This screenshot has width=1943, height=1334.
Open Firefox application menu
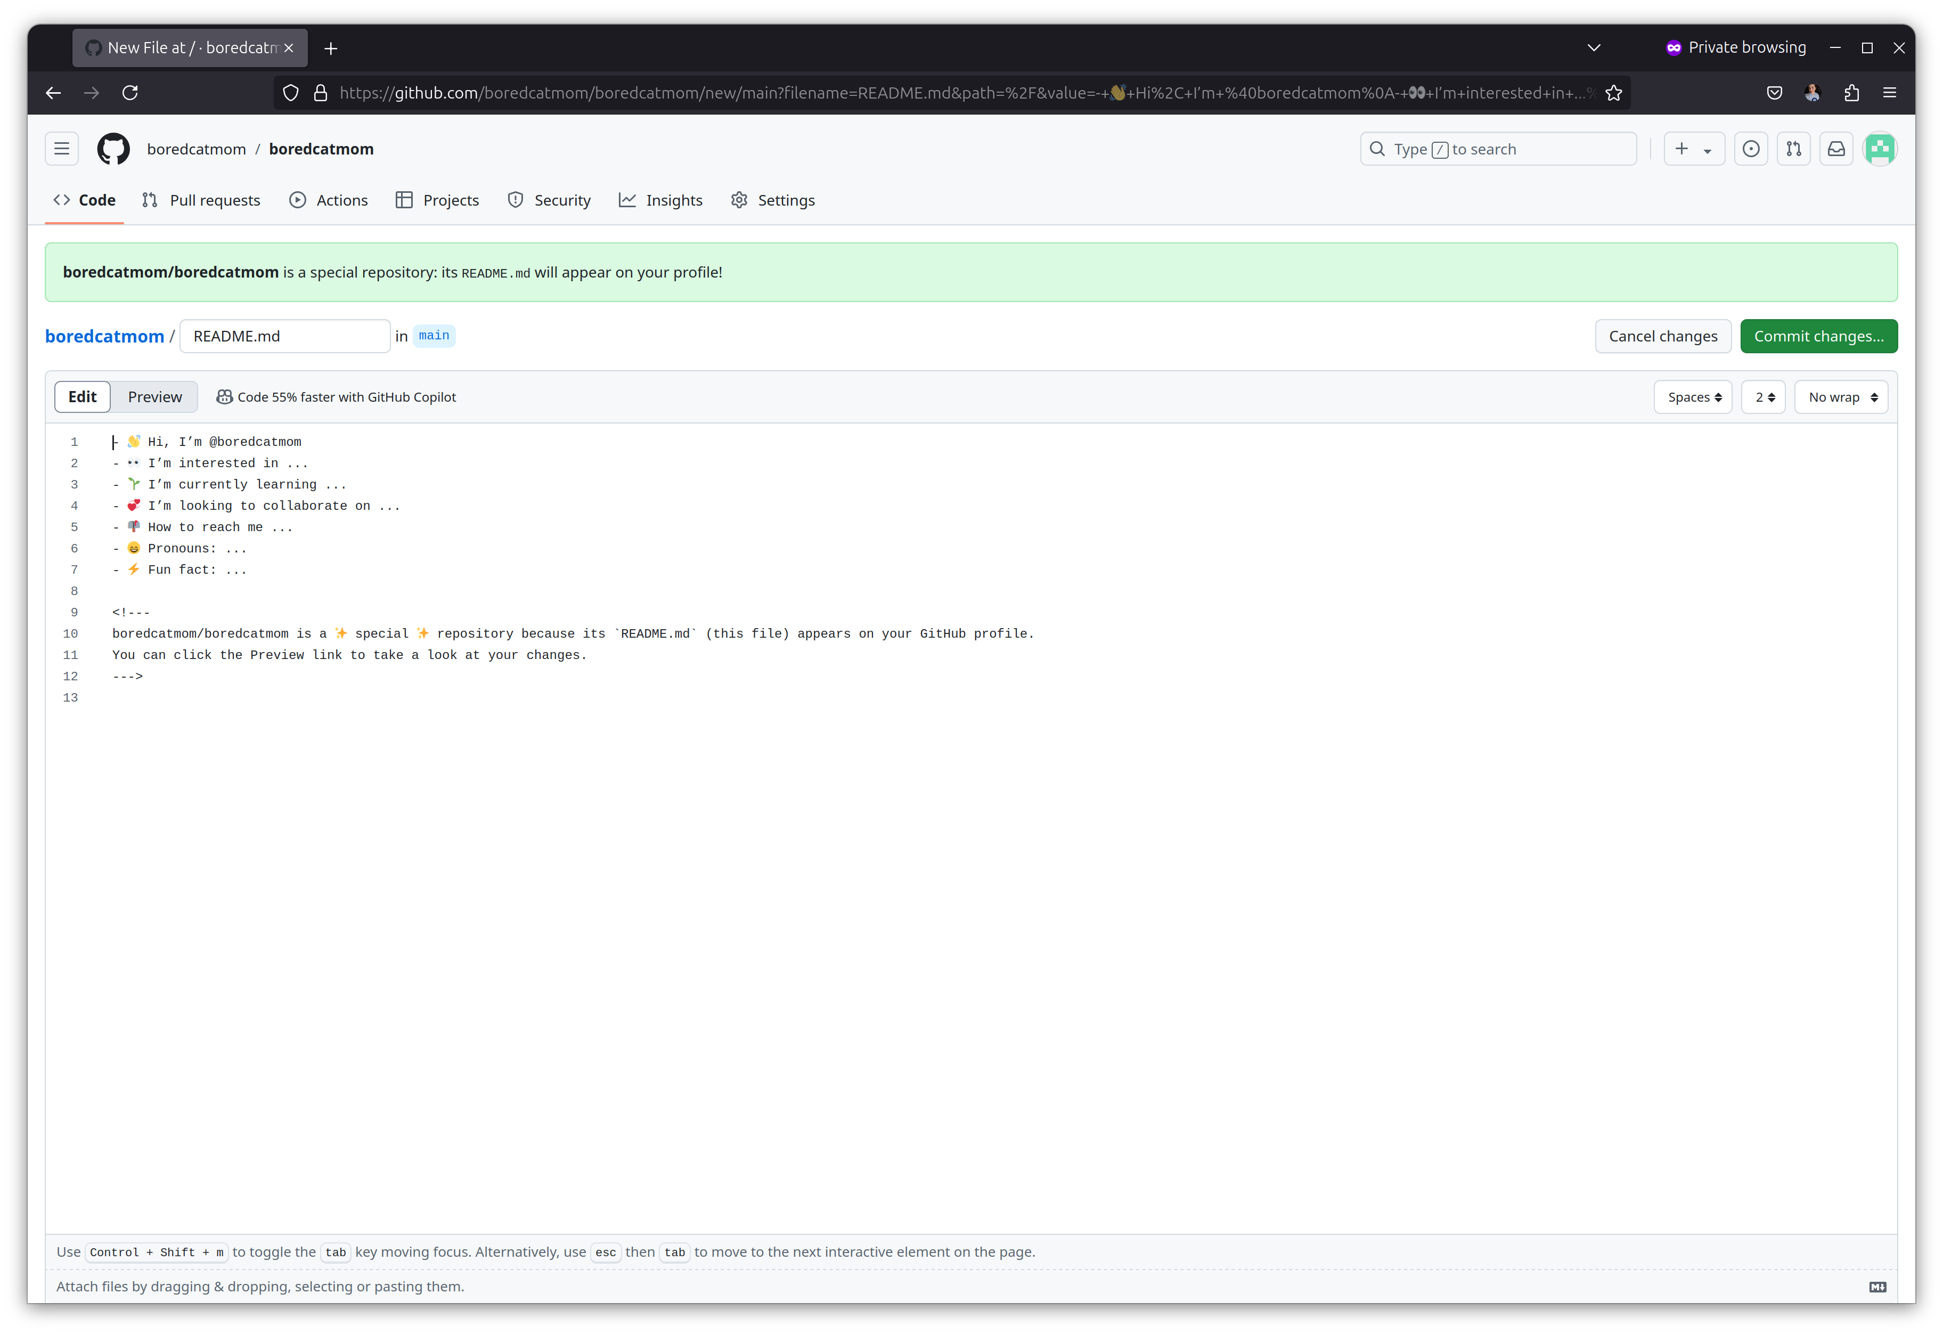click(1890, 93)
